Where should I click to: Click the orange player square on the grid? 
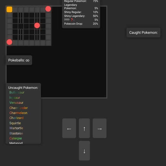pos(9,9)
